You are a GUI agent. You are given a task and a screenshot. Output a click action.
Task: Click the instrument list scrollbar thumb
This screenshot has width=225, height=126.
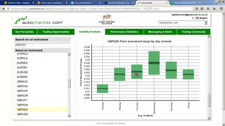69,83
